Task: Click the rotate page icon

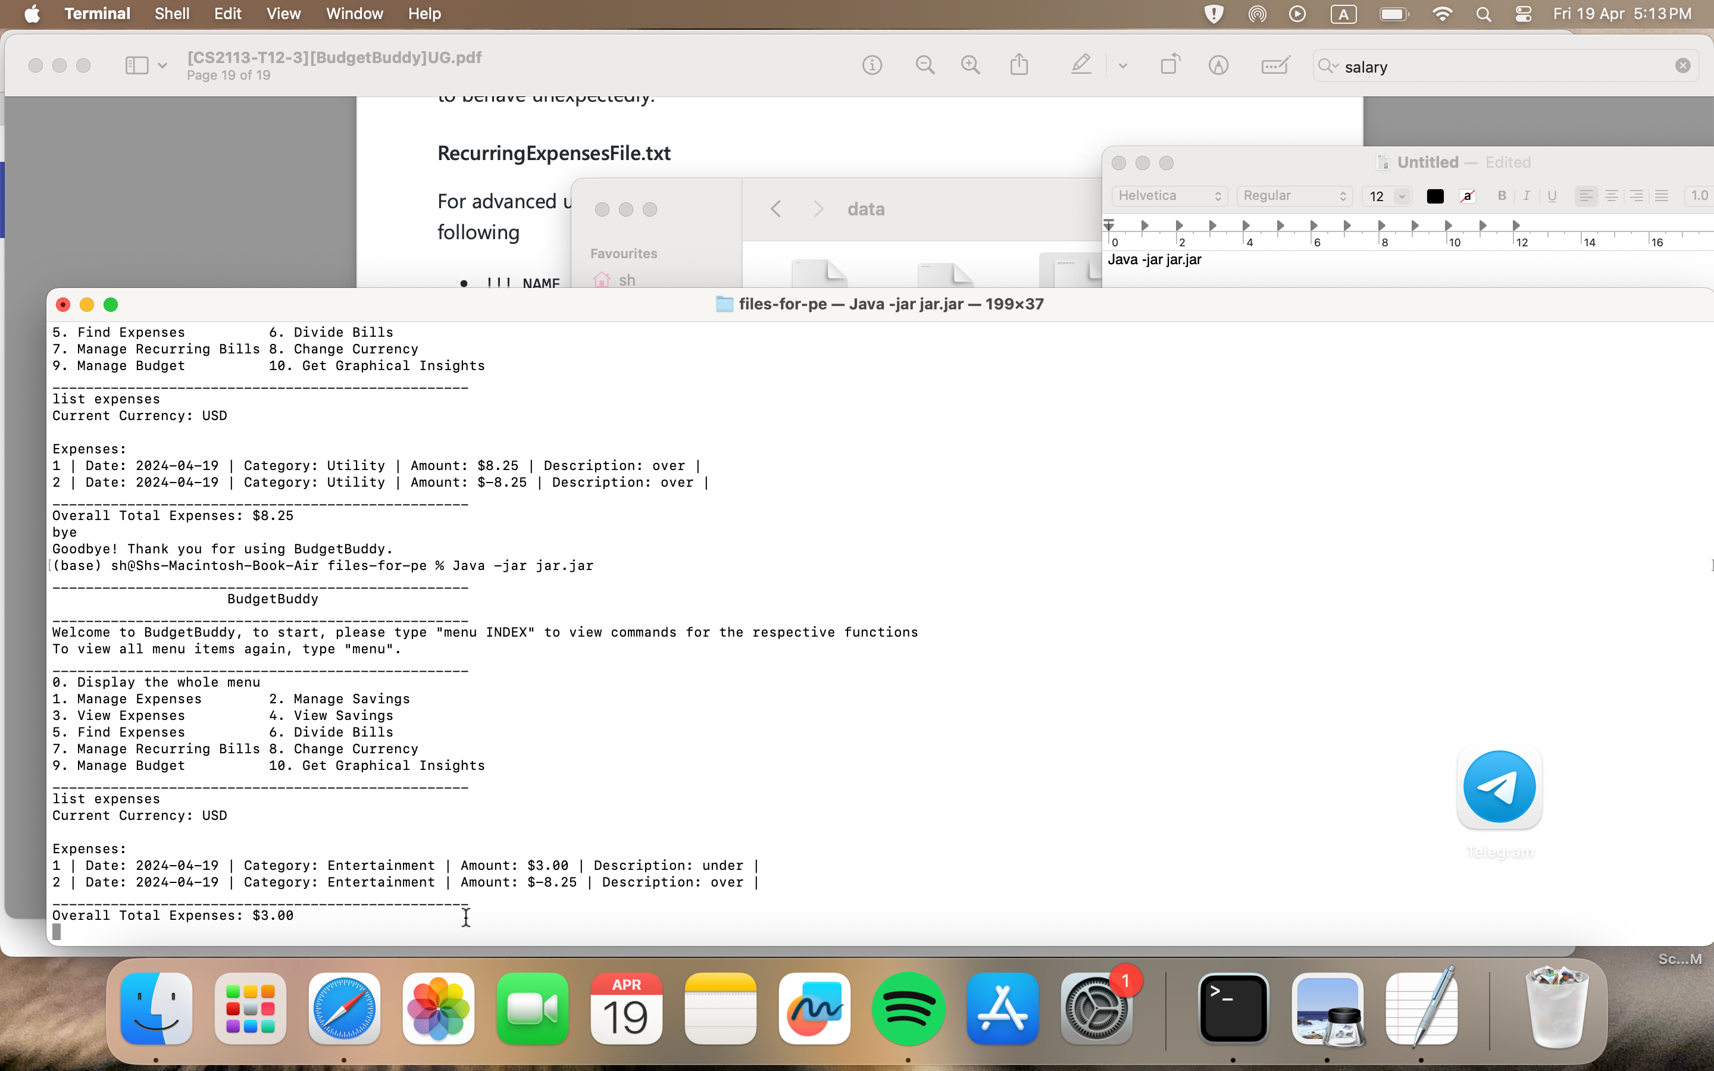Action: tap(1170, 65)
